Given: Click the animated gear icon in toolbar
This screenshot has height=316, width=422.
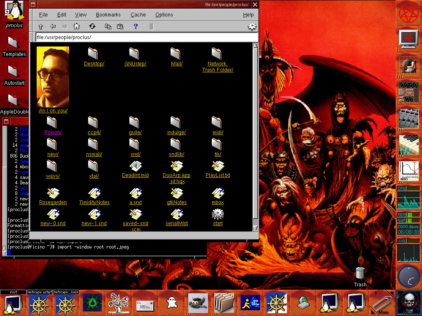Looking at the screenshot, I should coord(252,26).
